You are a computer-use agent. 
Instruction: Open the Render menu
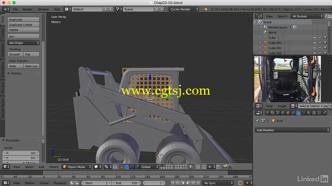click(x=27, y=9)
